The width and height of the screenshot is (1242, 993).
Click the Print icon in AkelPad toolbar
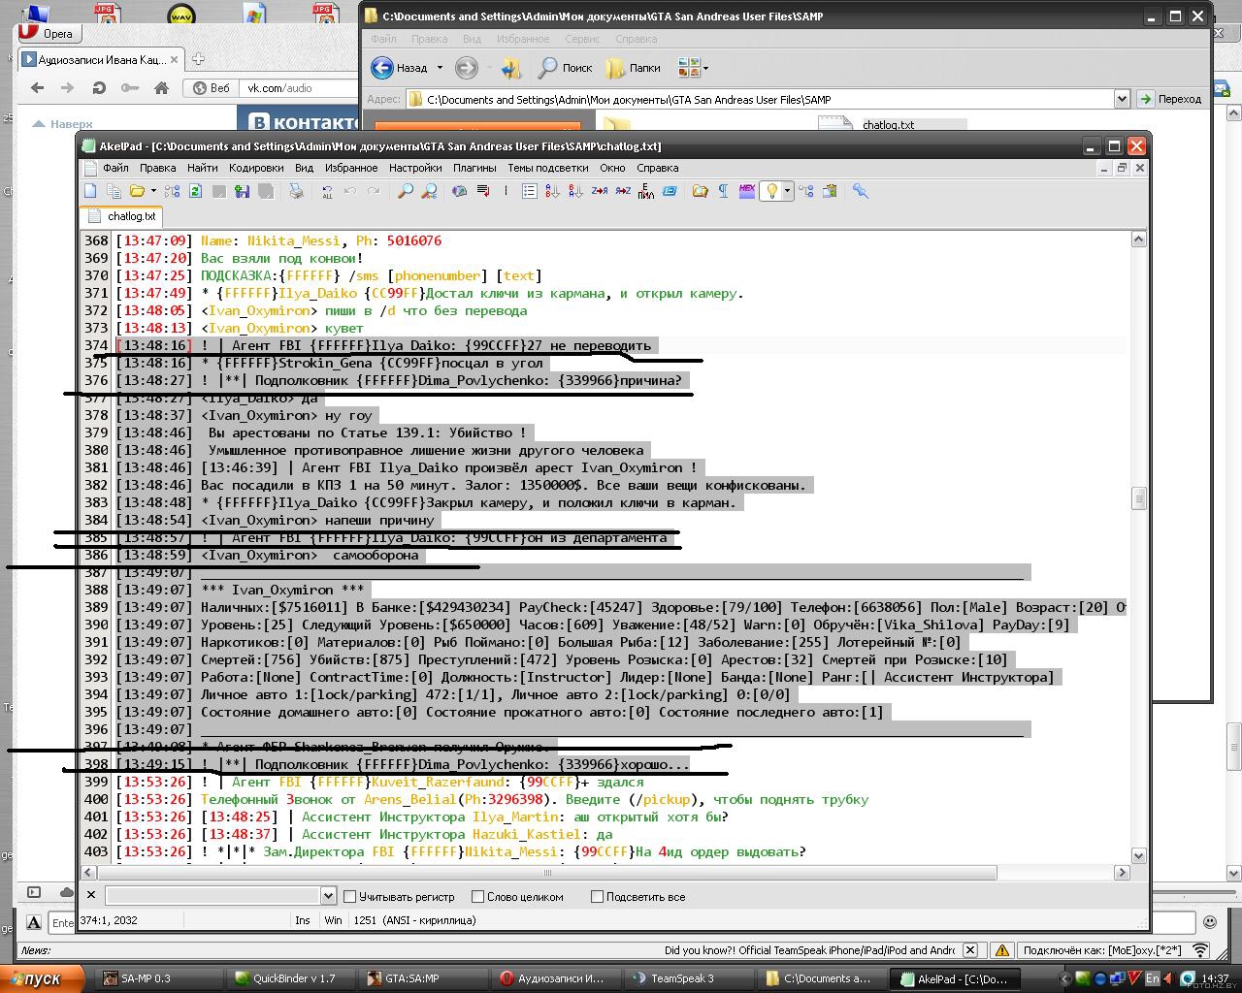point(297,191)
